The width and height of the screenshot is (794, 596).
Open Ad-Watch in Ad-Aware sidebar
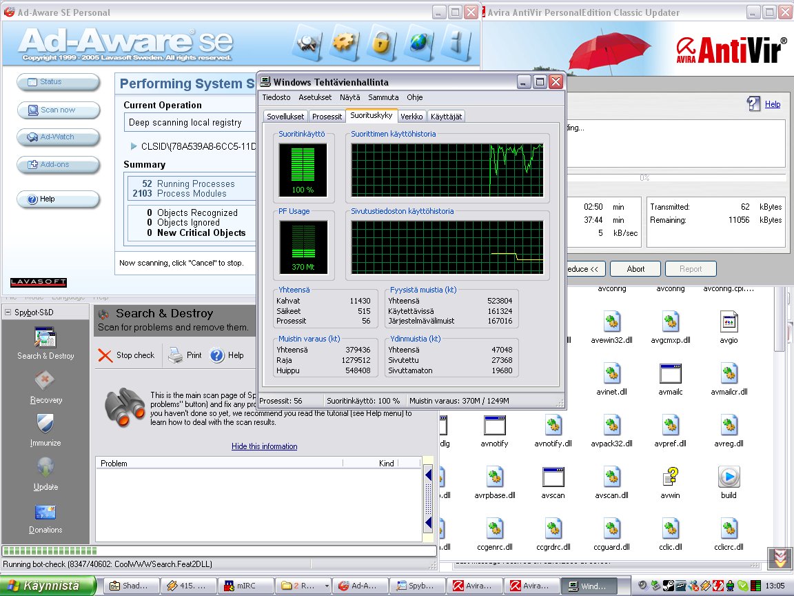[x=58, y=137]
